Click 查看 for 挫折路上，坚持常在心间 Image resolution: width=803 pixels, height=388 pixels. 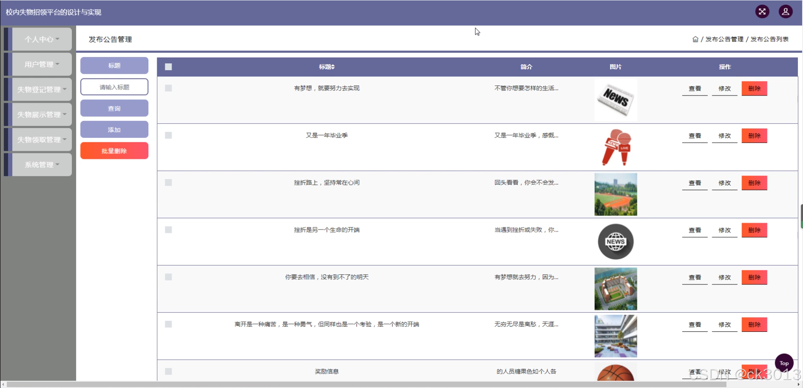(695, 183)
